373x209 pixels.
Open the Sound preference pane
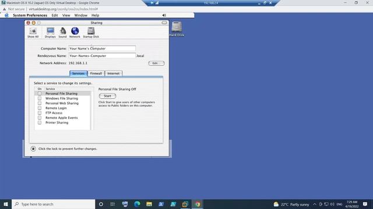click(62, 33)
